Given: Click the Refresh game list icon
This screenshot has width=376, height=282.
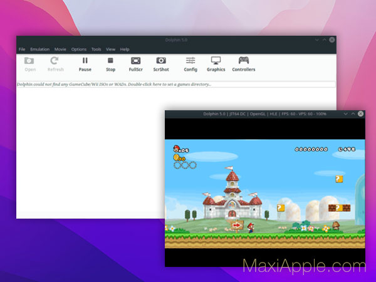Looking at the screenshot, I should pyautogui.click(x=55, y=64).
